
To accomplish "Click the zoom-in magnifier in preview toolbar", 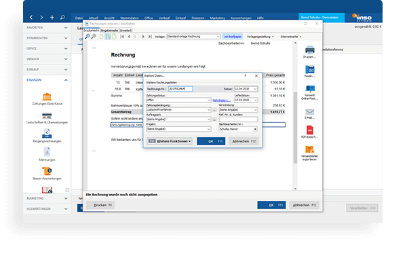I will pos(88,37).
